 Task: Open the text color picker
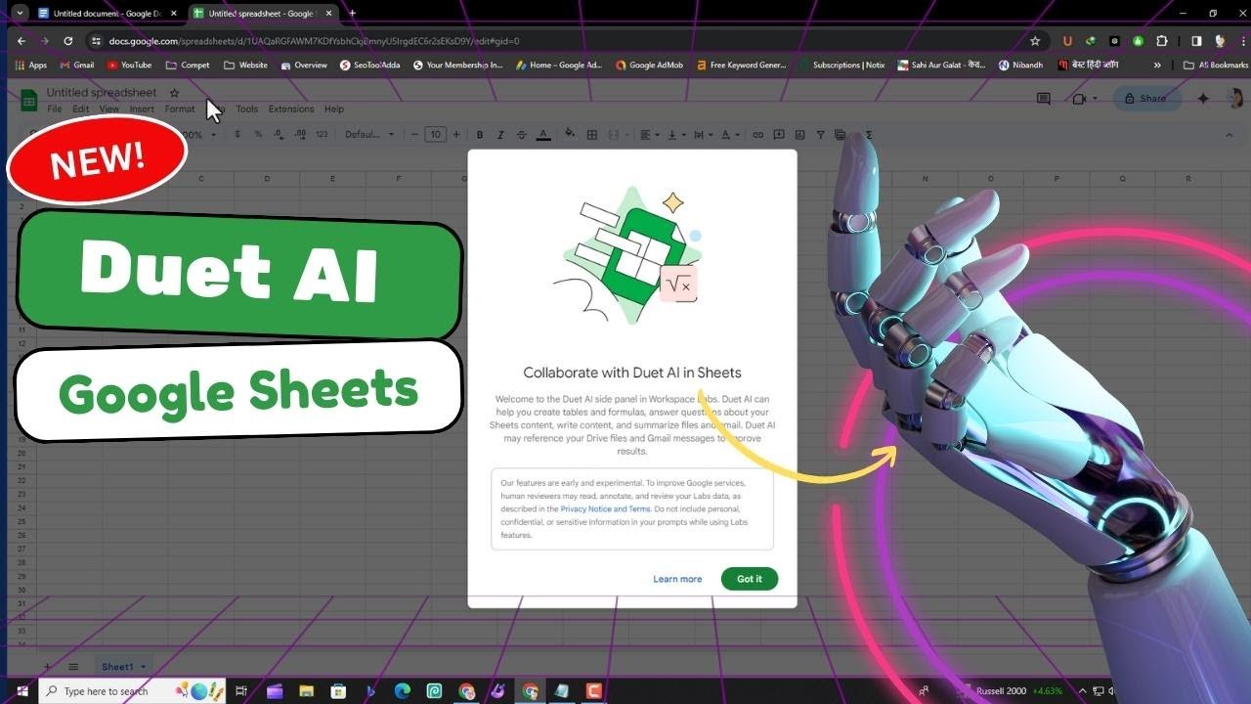point(543,135)
